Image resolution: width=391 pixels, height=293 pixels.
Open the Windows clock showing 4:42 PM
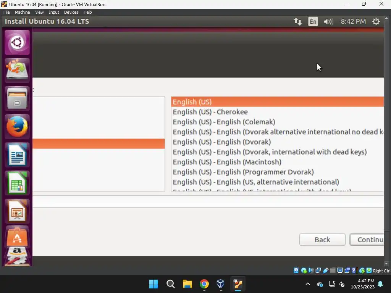[x=363, y=284]
